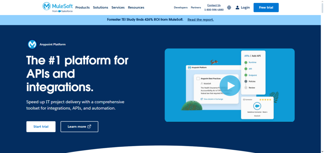Click the Review step dot
The width and height of the screenshot is (324, 153).
246,88
